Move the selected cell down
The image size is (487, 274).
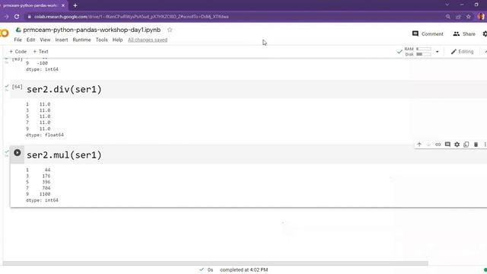coord(428,145)
